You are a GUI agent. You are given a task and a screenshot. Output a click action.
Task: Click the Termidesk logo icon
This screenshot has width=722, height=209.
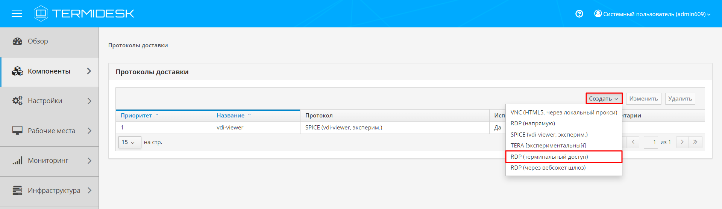tap(41, 14)
